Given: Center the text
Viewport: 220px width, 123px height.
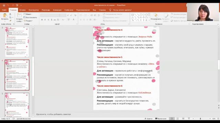Looking at the screenshot, I should [84, 20].
